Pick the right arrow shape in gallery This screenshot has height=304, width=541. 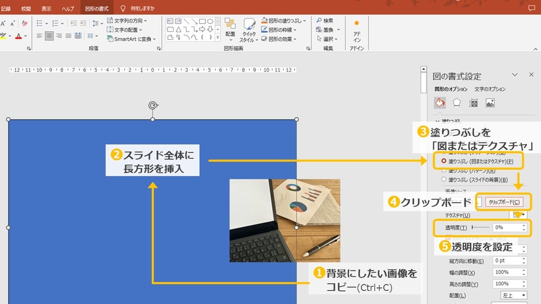pos(202,29)
